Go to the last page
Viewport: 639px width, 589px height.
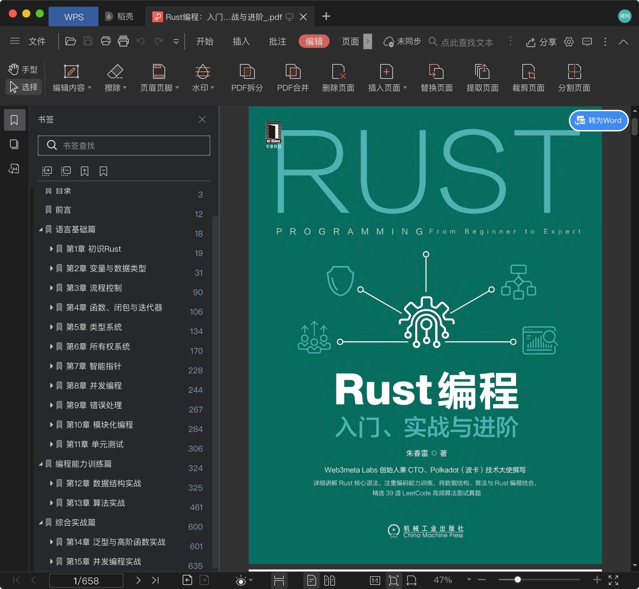(x=155, y=580)
